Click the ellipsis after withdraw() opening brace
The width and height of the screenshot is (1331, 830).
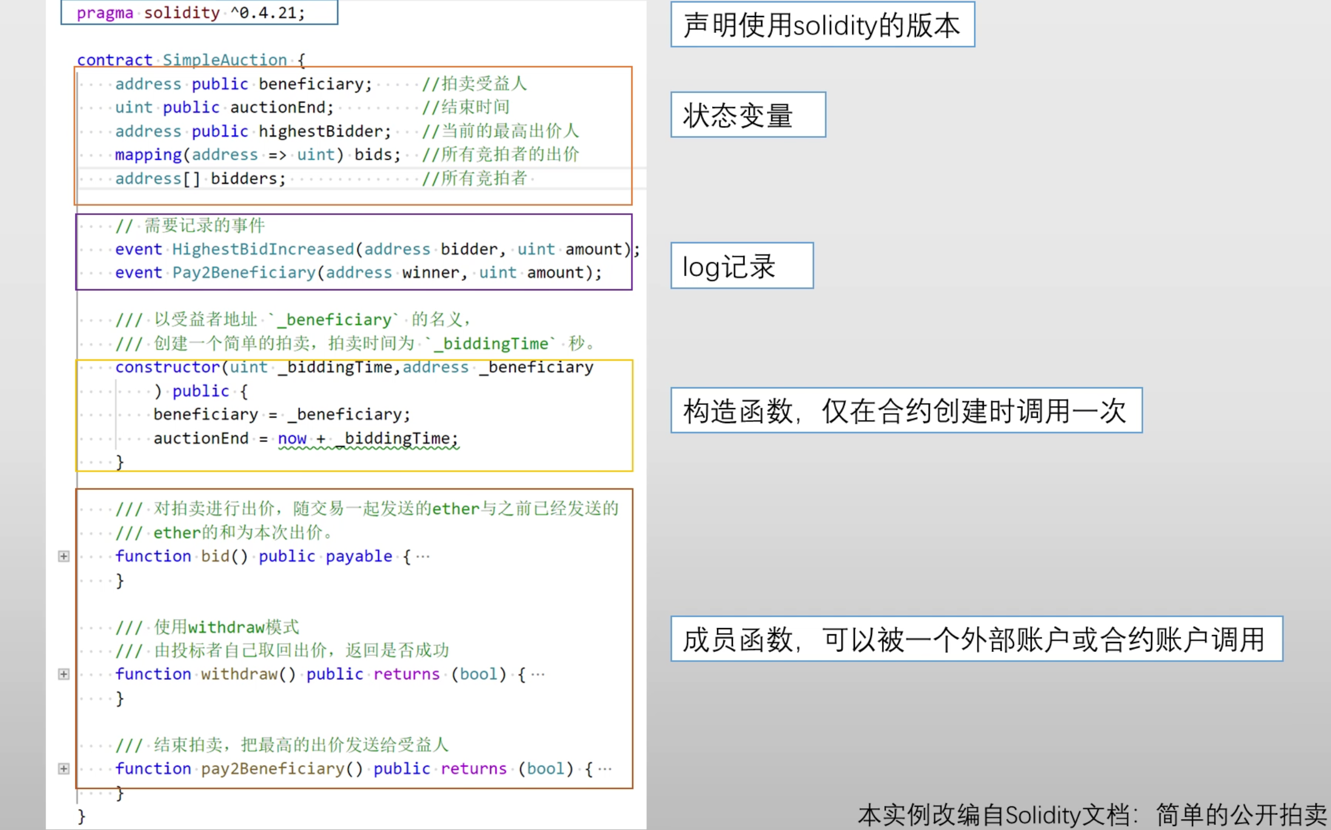tap(538, 674)
